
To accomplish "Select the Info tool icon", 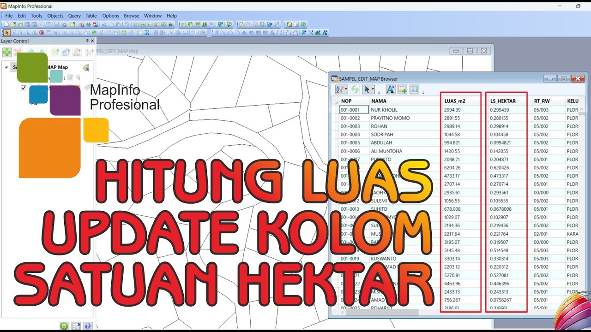I will 94,32.
